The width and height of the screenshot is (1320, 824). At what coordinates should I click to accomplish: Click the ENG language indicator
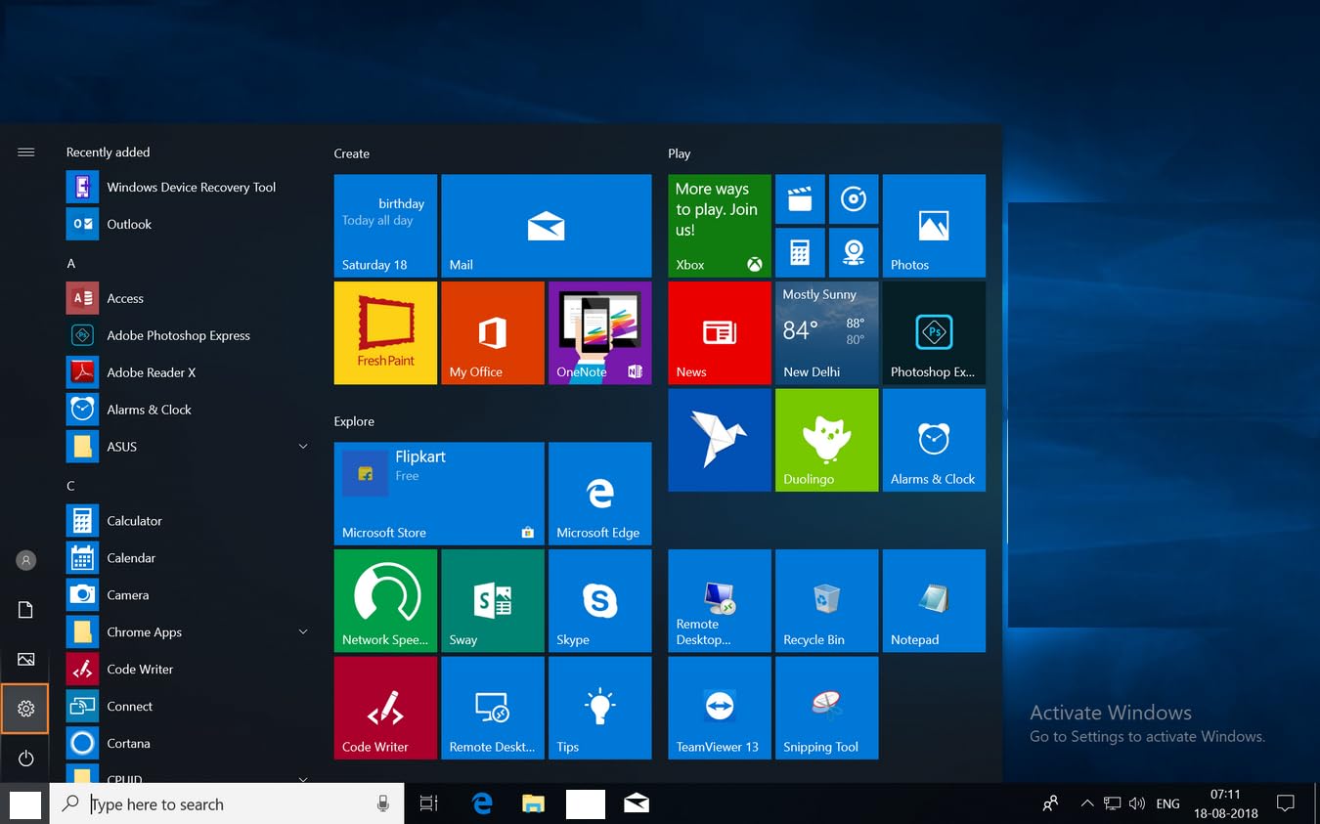1167,803
